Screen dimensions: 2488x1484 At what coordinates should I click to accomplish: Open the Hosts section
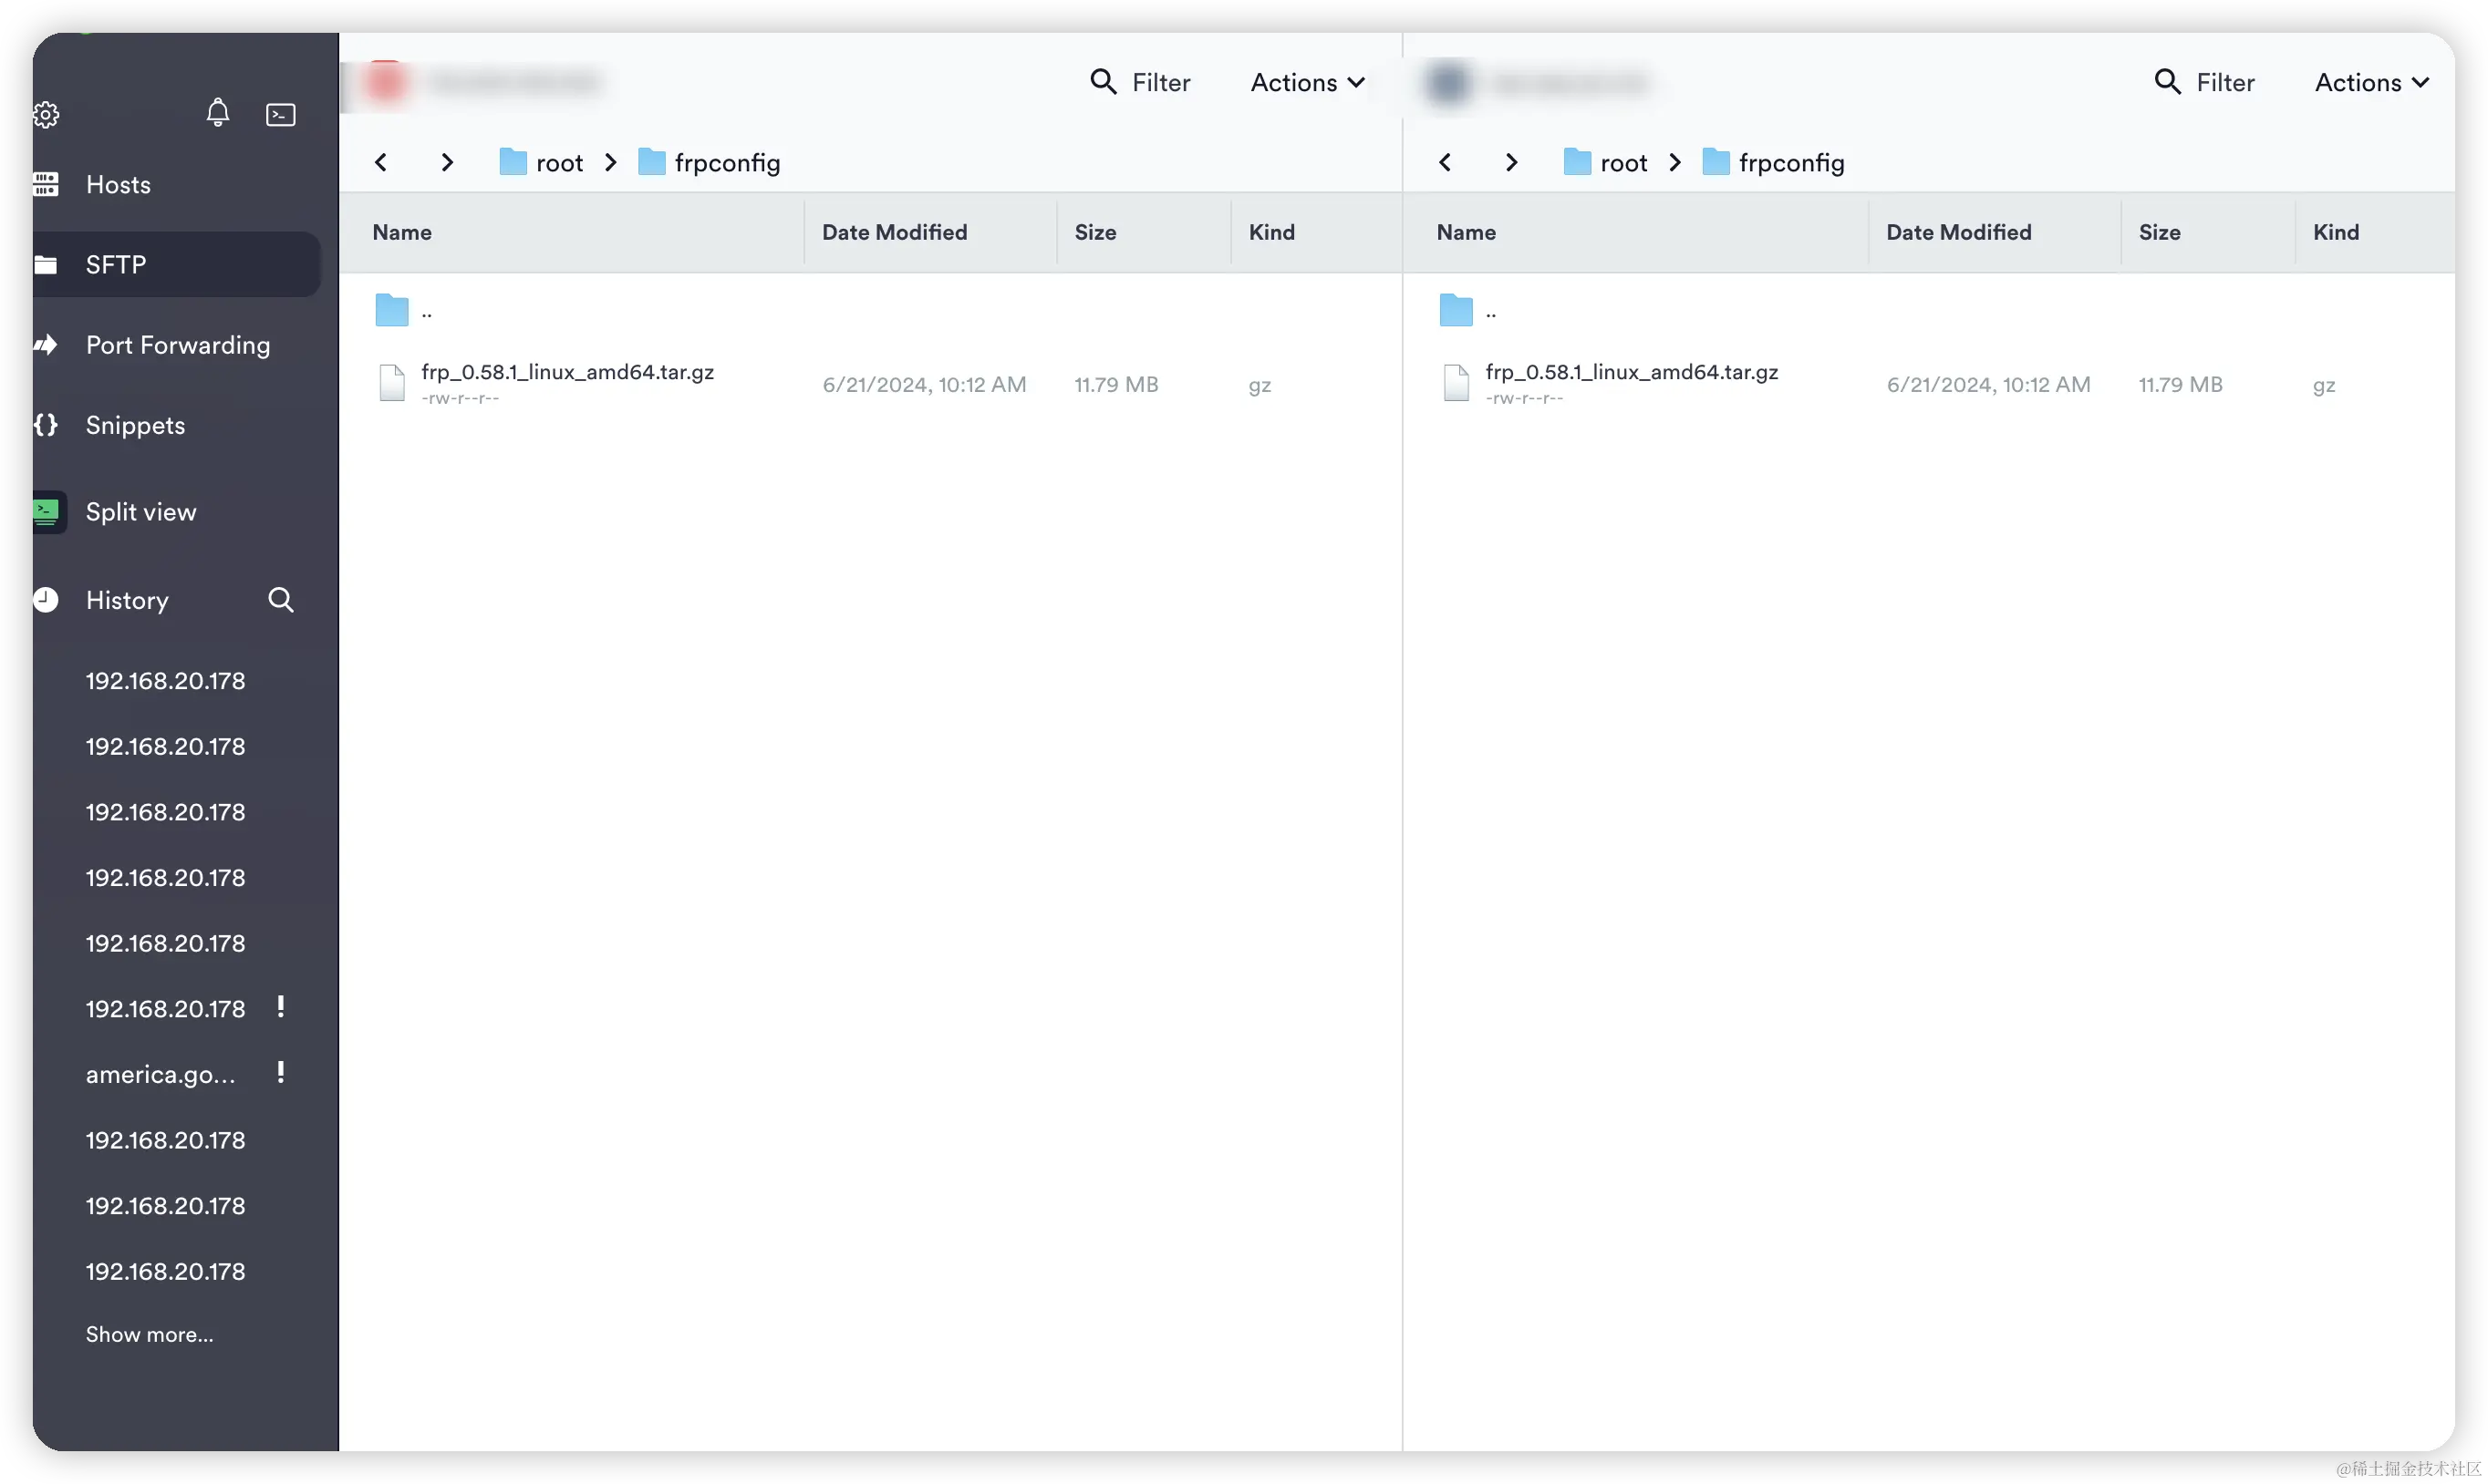(x=118, y=185)
